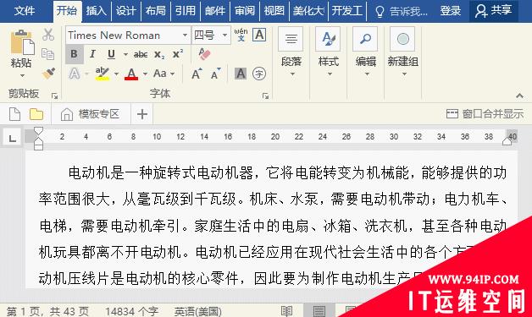This screenshot has height=317, width=532.
Task: Apply character shading icon
Action: (x=241, y=74)
